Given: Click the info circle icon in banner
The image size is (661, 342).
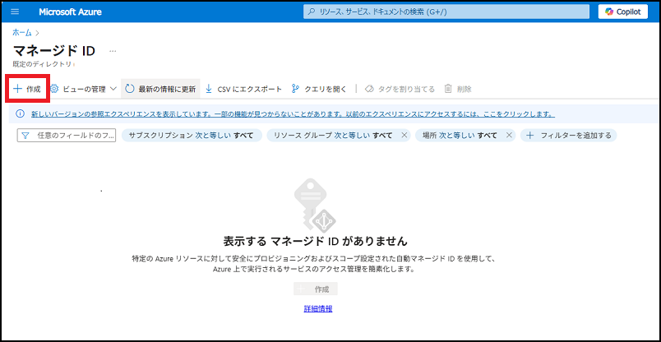Looking at the screenshot, I should [x=20, y=113].
